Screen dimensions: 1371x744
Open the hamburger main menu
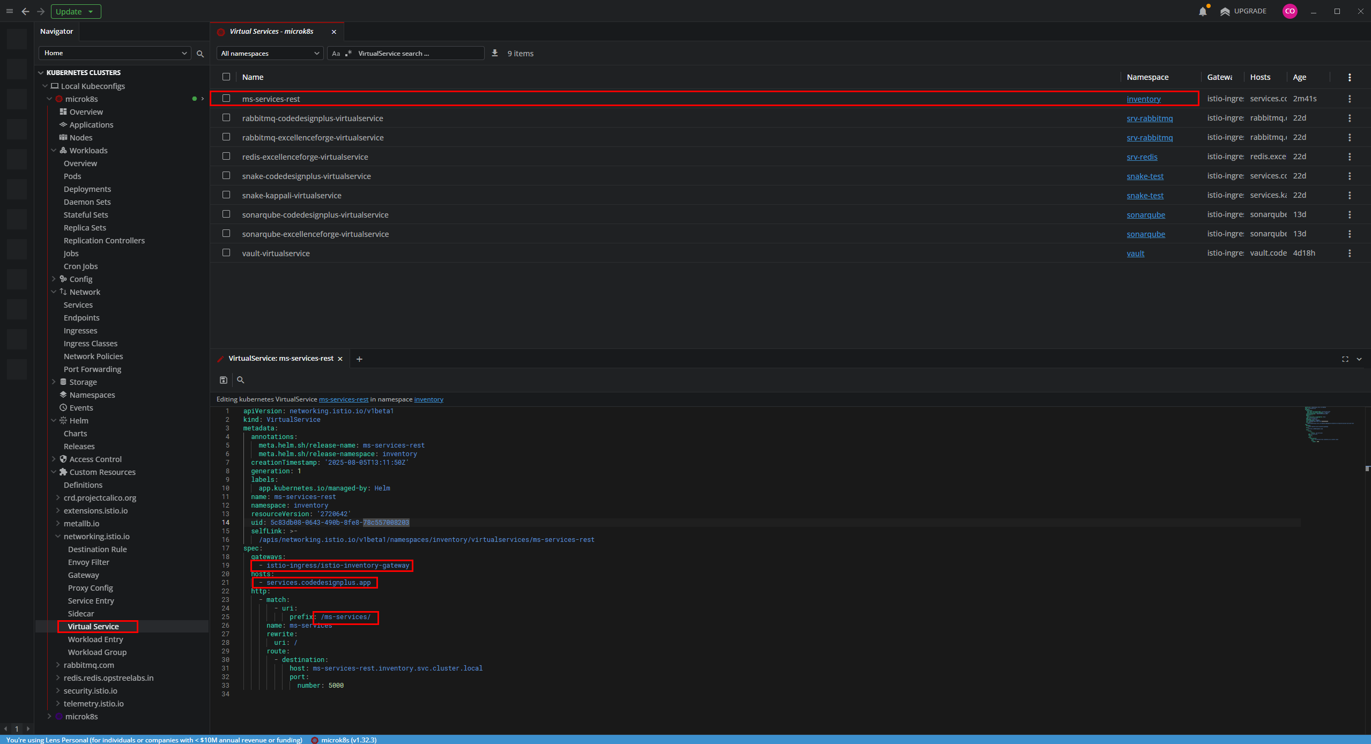point(10,11)
